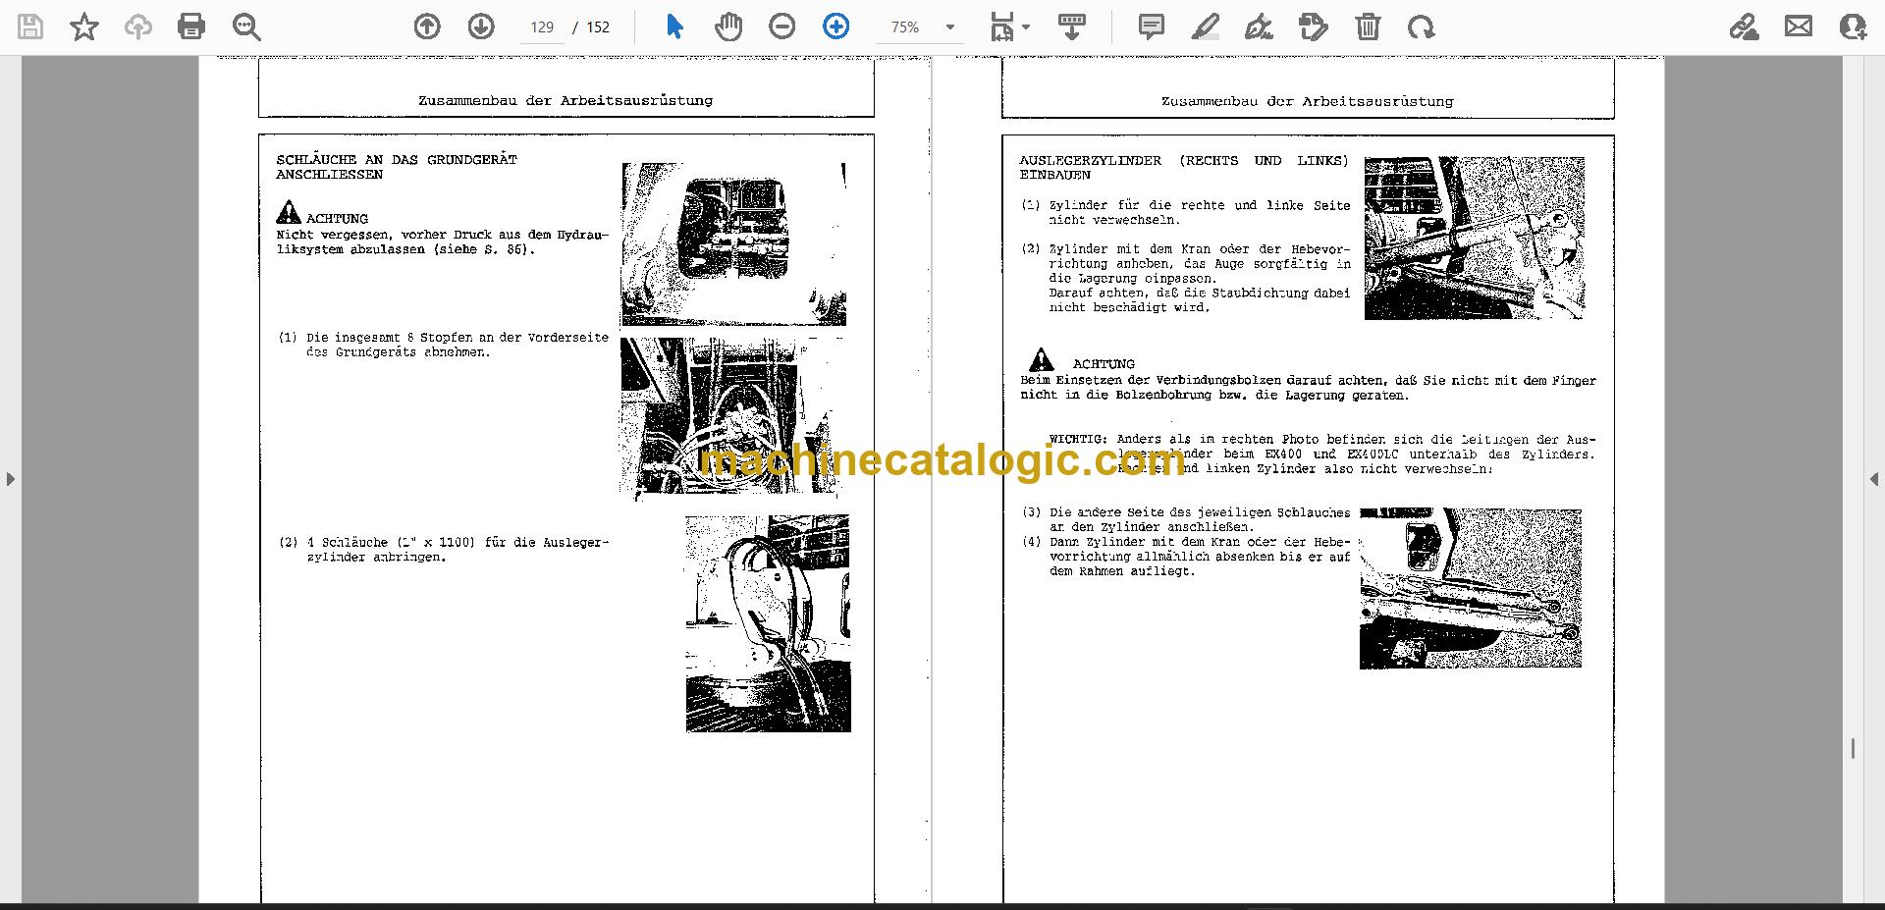Zoom in with the plus button

[x=836, y=27]
